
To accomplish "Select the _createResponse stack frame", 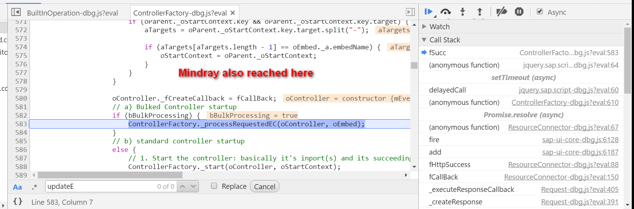I will [522, 202].
